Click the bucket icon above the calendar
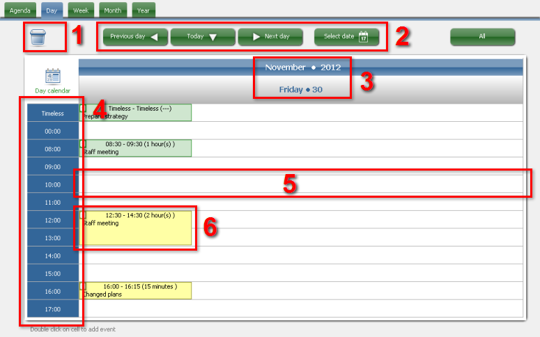 click(38, 38)
